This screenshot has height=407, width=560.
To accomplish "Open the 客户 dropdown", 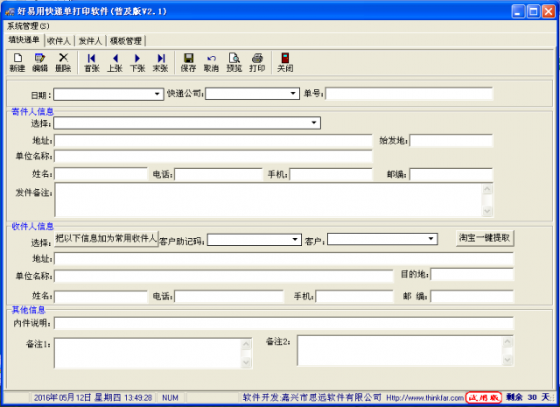I will point(430,238).
